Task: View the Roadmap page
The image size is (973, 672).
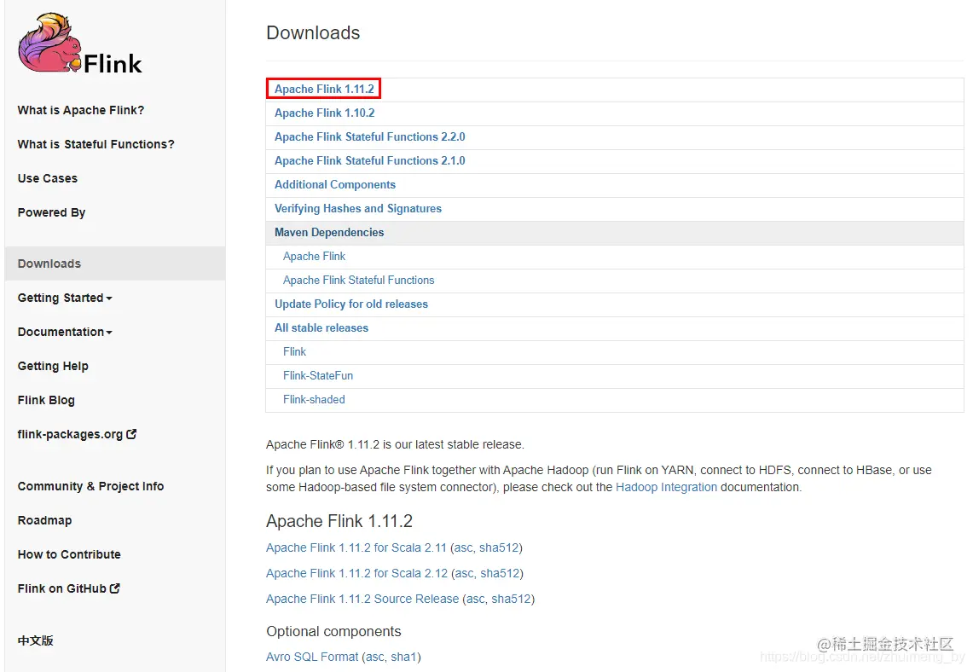Action: (44, 520)
